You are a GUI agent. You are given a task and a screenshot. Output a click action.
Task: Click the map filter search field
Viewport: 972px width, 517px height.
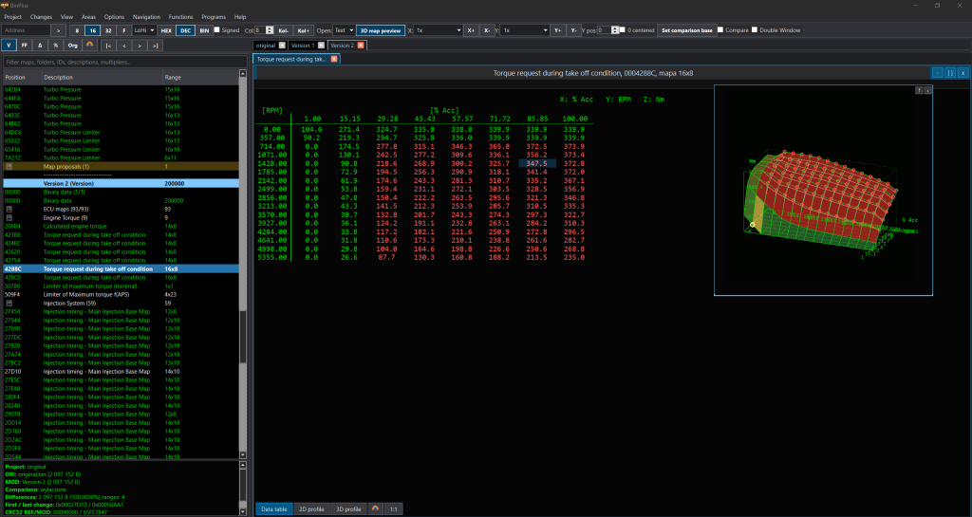pyautogui.click(x=121, y=62)
